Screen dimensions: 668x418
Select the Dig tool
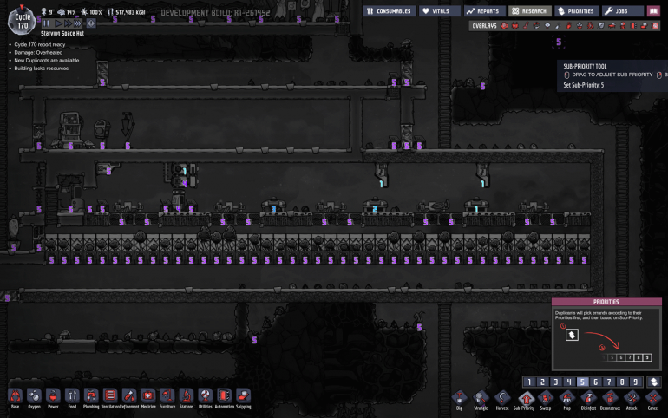point(460,397)
